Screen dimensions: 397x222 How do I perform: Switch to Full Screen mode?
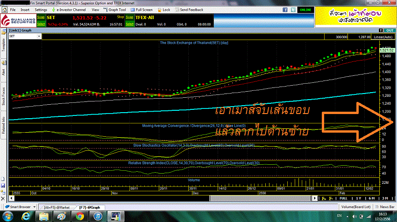tap(142, 10)
